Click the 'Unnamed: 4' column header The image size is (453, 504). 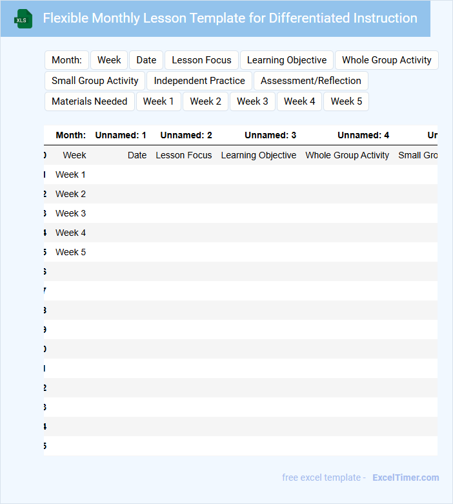point(363,135)
